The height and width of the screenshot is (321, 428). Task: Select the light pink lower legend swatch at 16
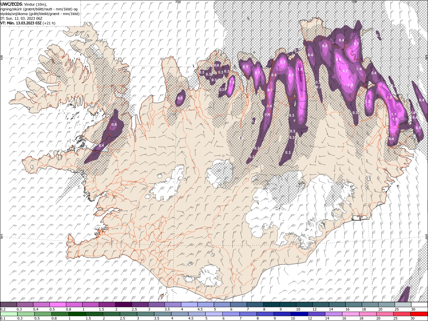coord(350,314)
